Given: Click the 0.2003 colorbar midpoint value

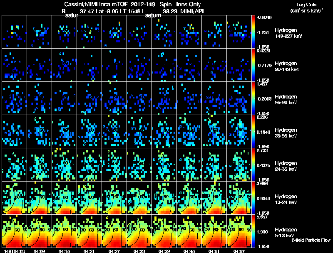Looking at the screenshot, I should (x=264, y=99).
